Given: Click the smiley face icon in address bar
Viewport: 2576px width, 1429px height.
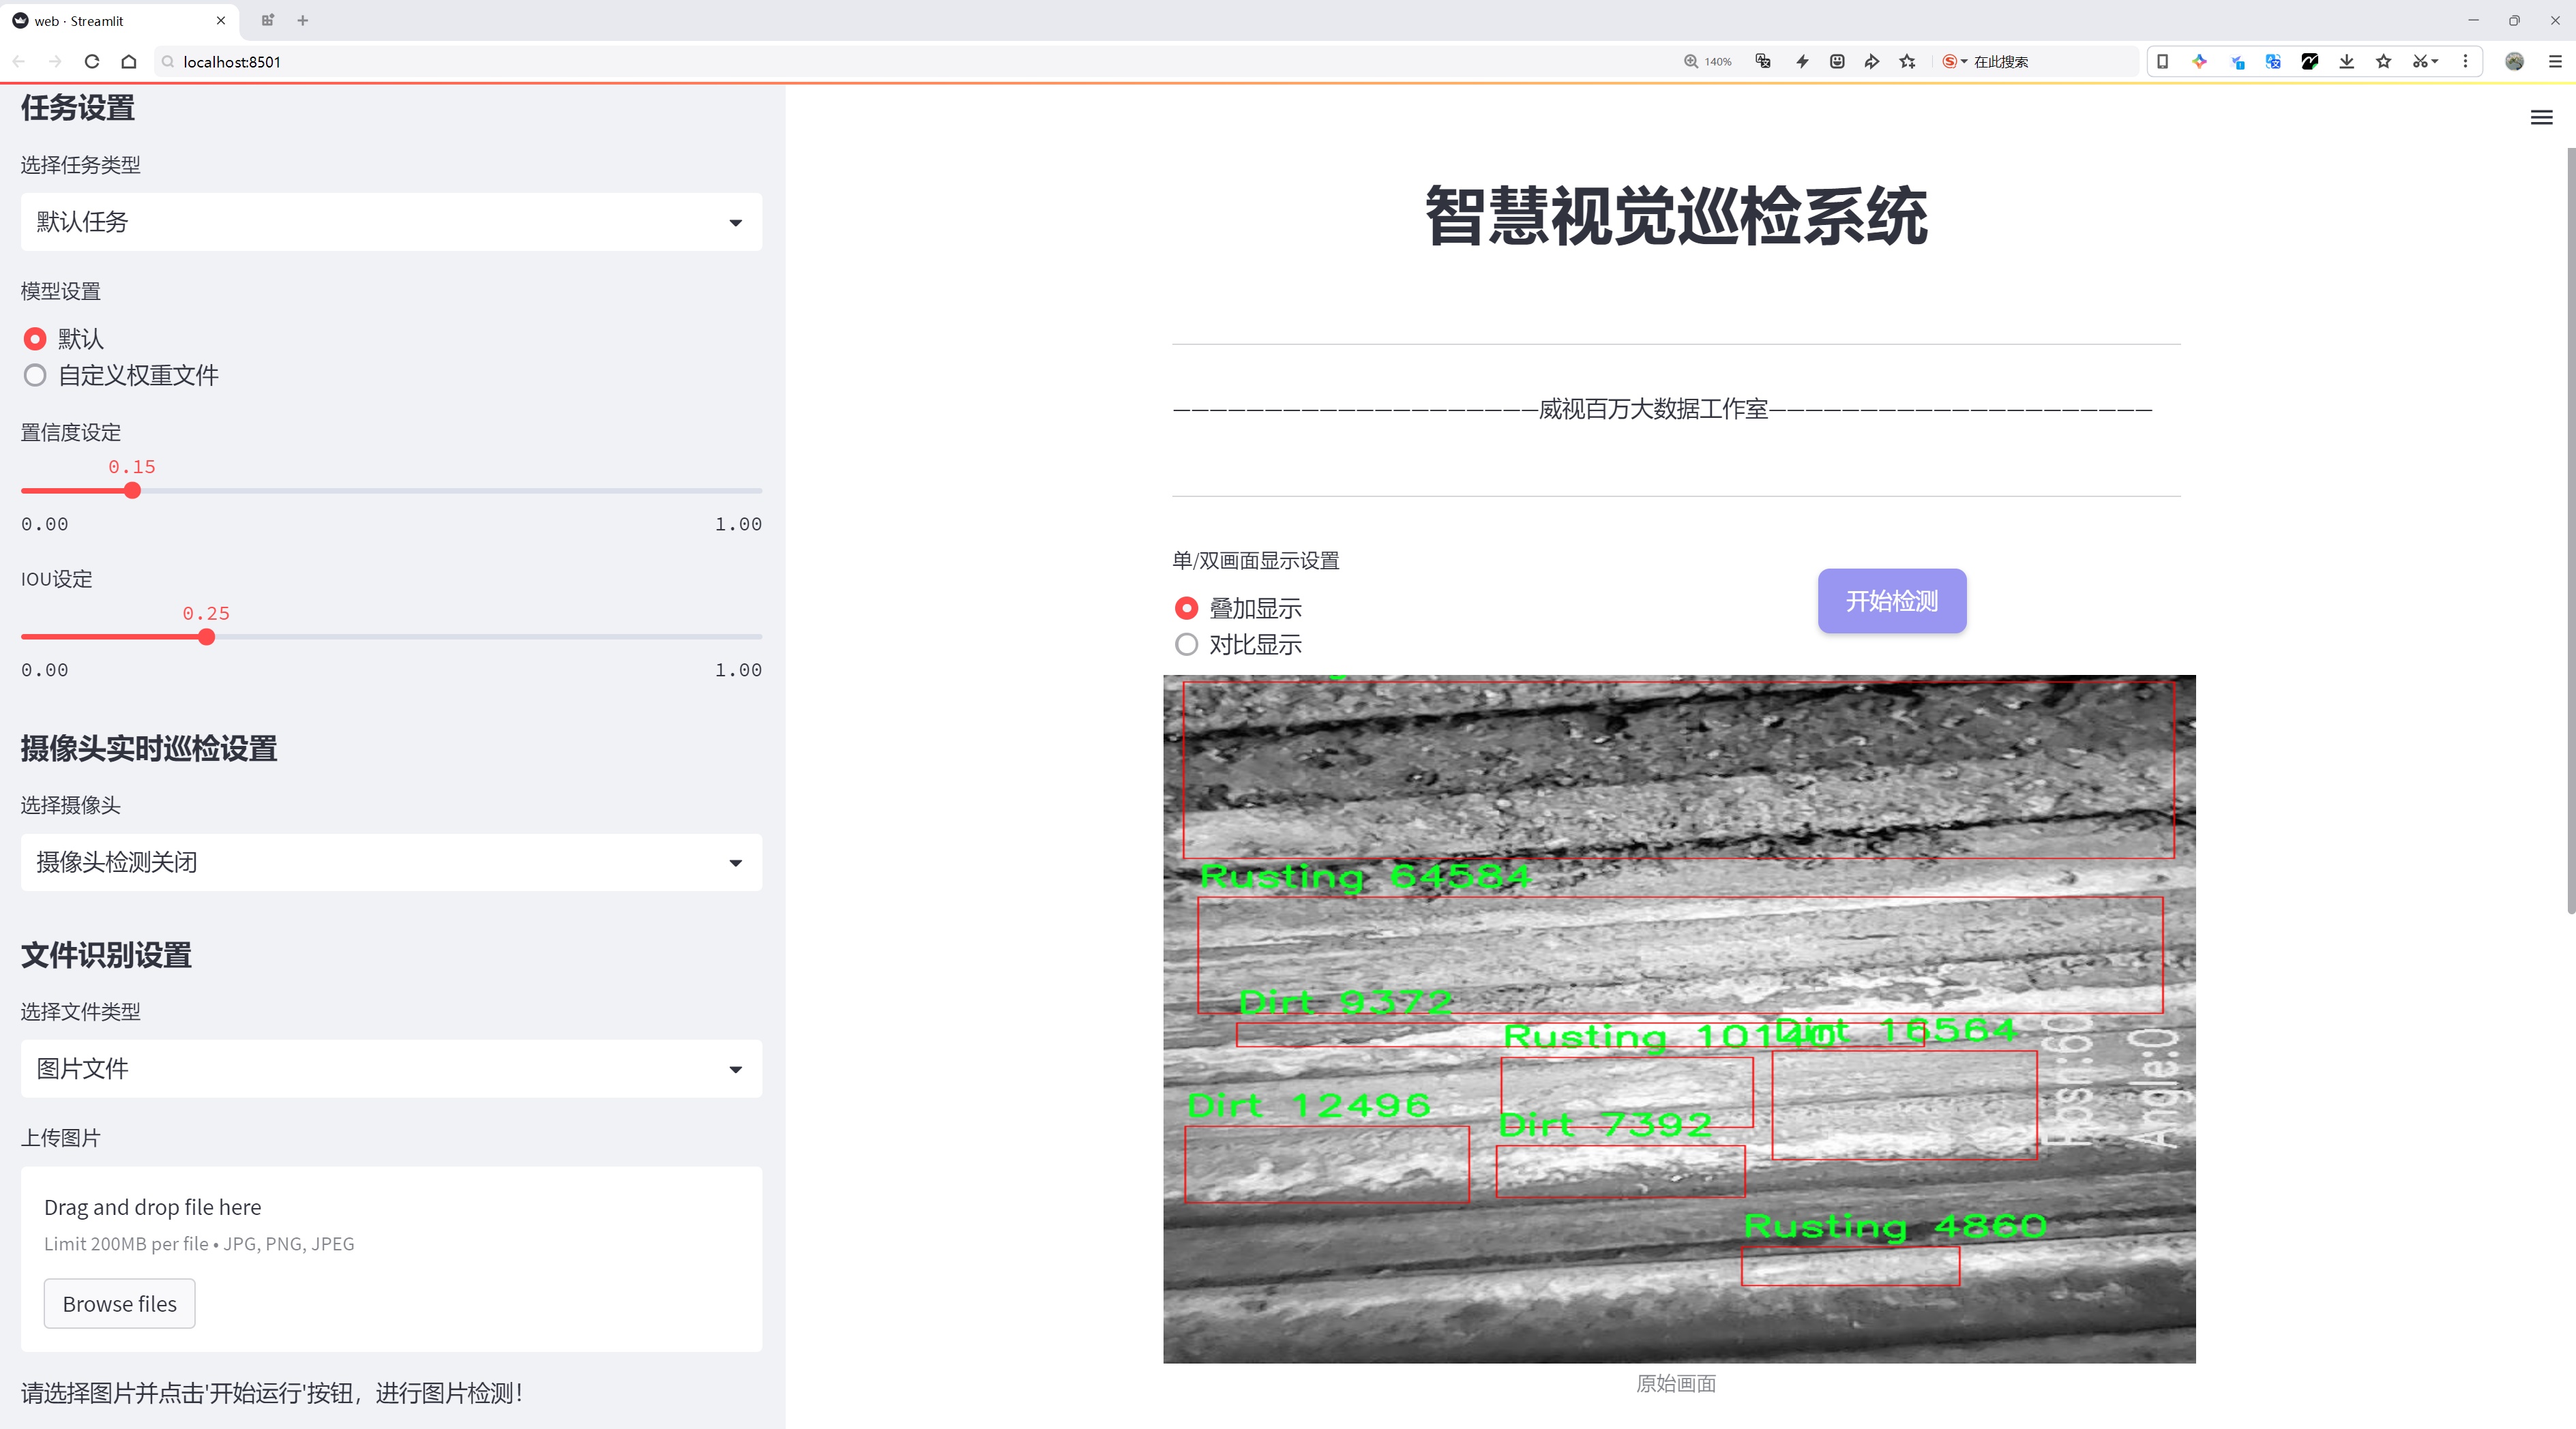Looking at the screenshot, I should tap(1837, 61).
